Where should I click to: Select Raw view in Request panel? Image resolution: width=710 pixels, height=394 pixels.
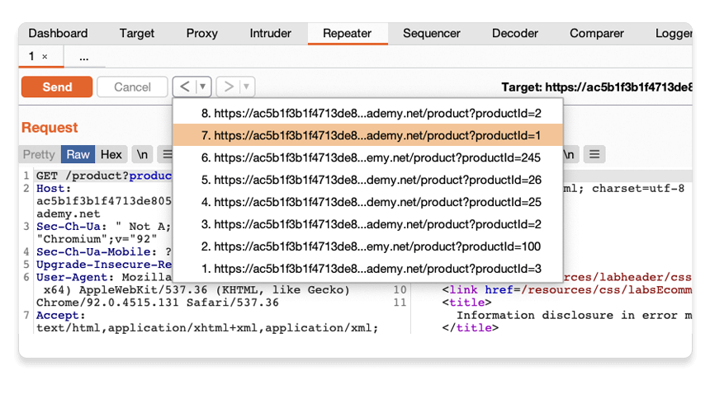pos(78,154)
